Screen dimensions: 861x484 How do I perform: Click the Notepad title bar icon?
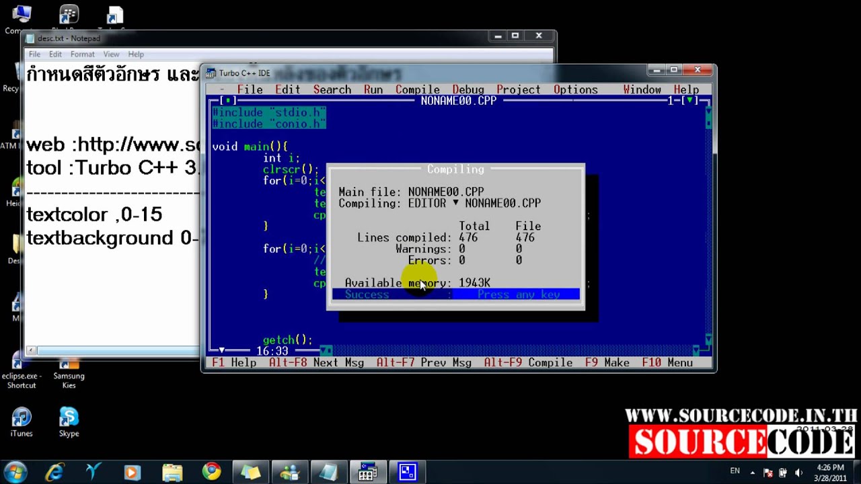(30, 38)
